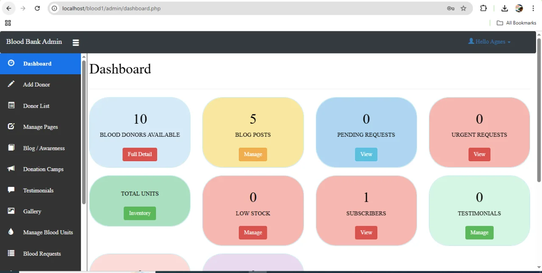Screen dimensions: 542x273
Task: Click the Gallery picture icon
Action: [x=11, y=211]
